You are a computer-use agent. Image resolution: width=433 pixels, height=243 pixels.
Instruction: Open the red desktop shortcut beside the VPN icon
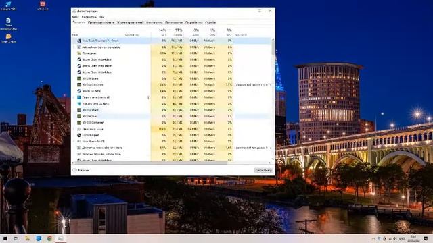[x=43, y=5]
